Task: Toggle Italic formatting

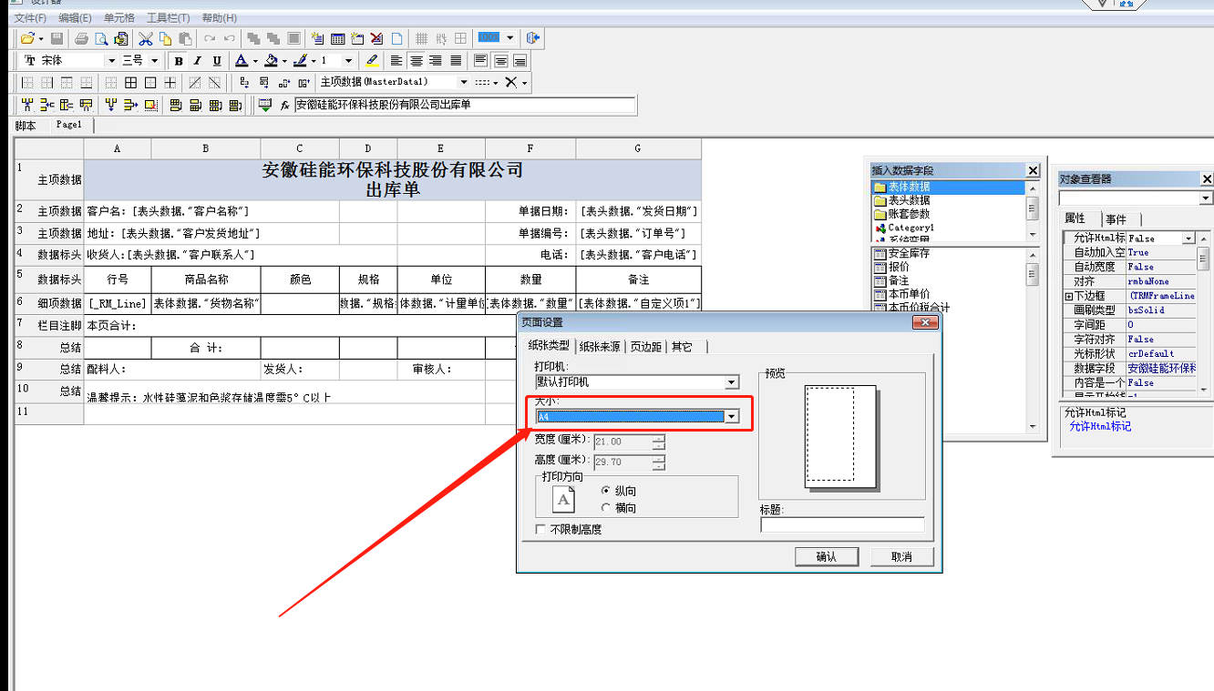Action: 198,61
